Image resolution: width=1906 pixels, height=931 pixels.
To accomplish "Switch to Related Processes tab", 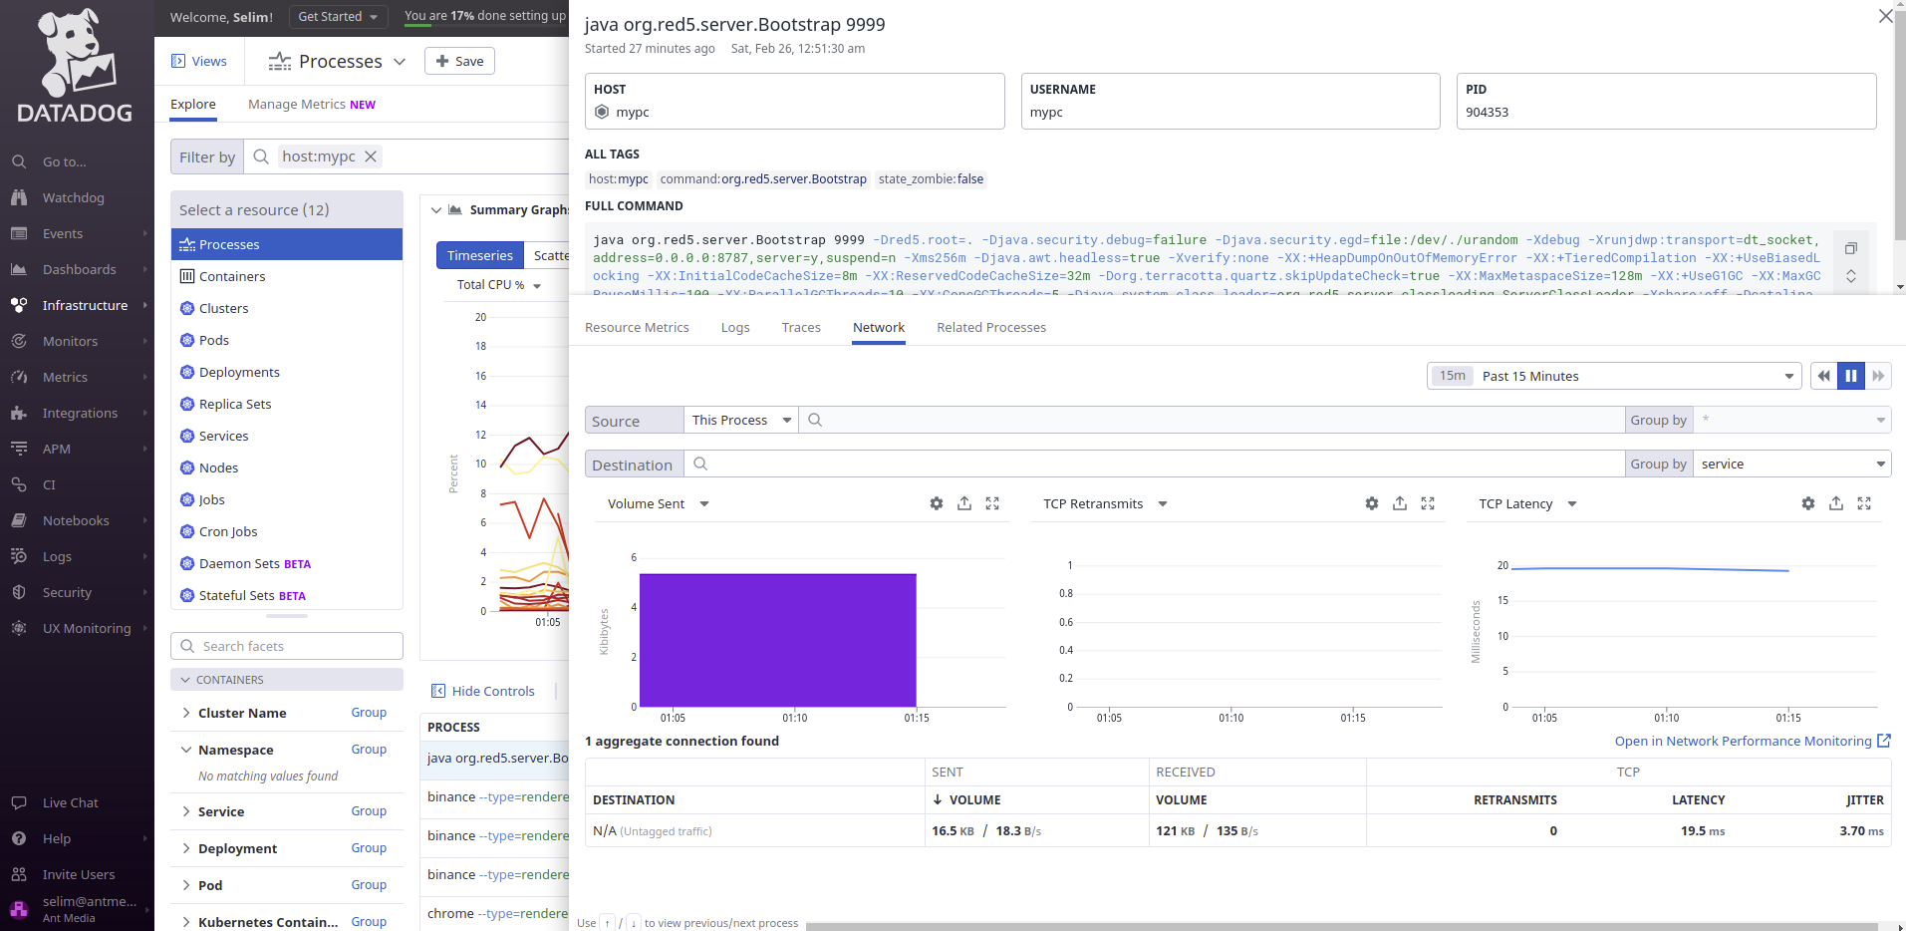I will tap(991, 327).
